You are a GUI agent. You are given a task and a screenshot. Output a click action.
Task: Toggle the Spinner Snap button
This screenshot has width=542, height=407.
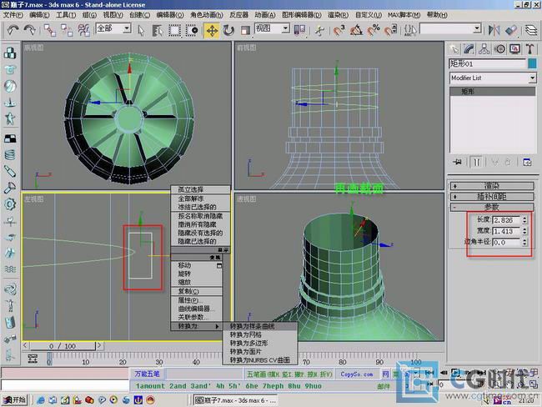pos(390,30)
